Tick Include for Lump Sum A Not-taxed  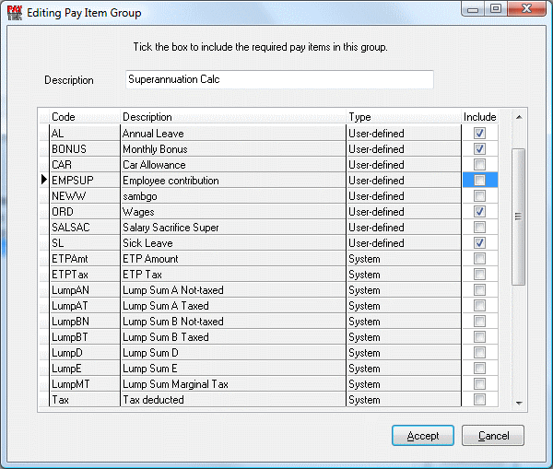pyautogui.click(x=479, y=290)
